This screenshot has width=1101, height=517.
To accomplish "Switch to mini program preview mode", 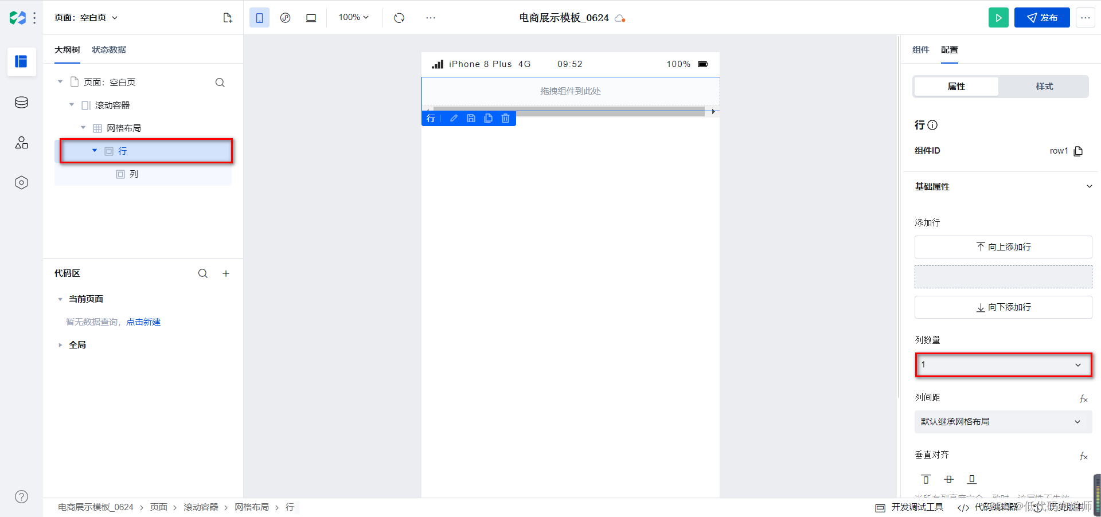I will click(x=285, y=18).
